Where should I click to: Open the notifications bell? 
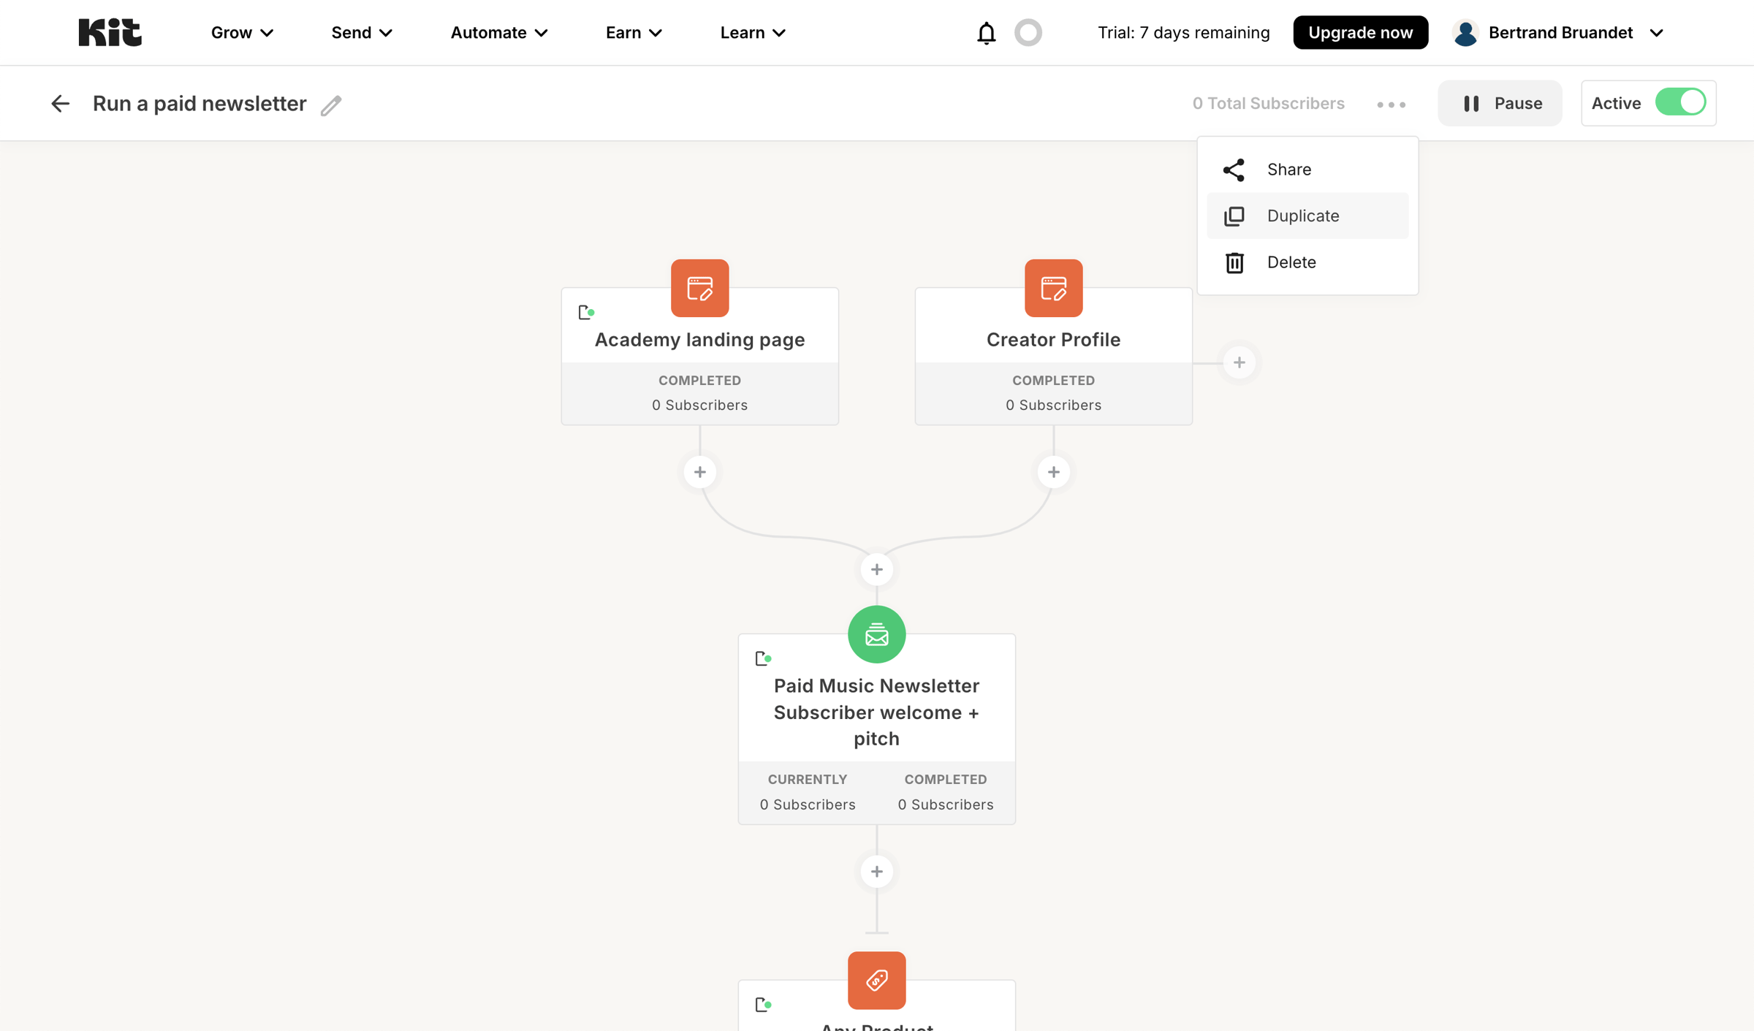click(986, 33)
